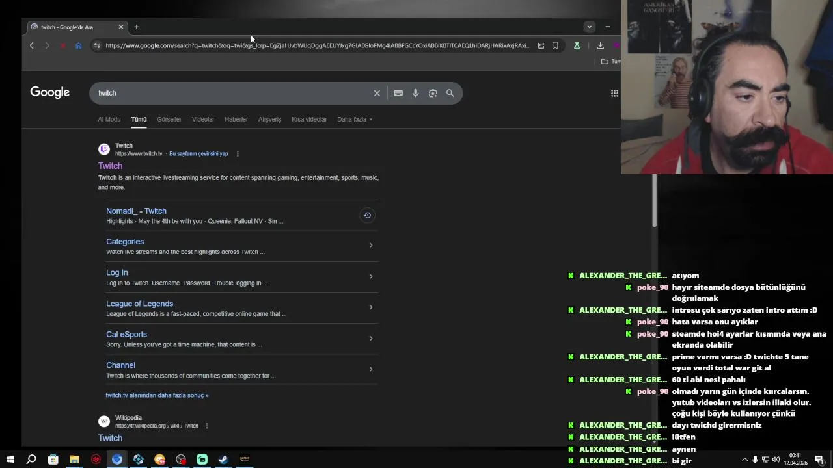This screenshot has height=468, width=833.
Task: Open the Windows Start menu
Action: (10, 460)
